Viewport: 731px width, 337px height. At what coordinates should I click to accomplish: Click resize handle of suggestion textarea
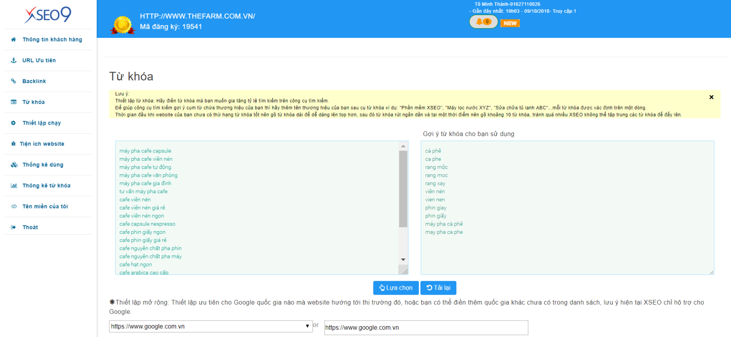point(711,272)
